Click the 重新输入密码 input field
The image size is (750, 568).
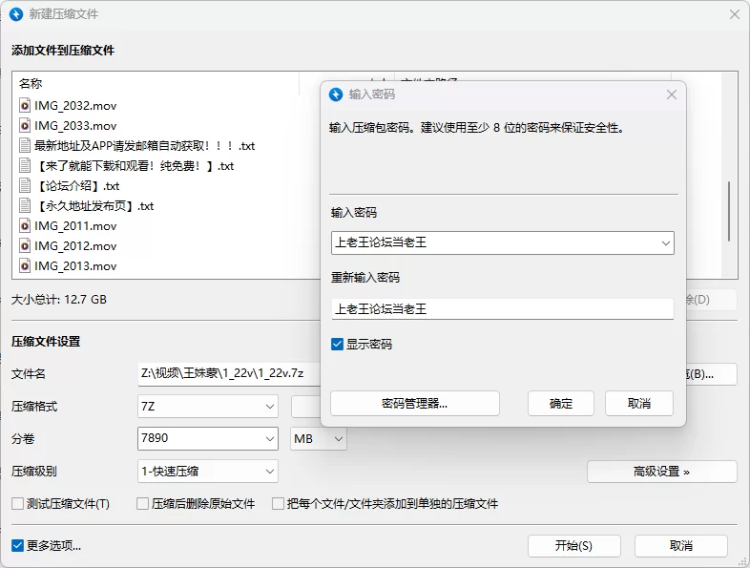(x=502, y=309)
